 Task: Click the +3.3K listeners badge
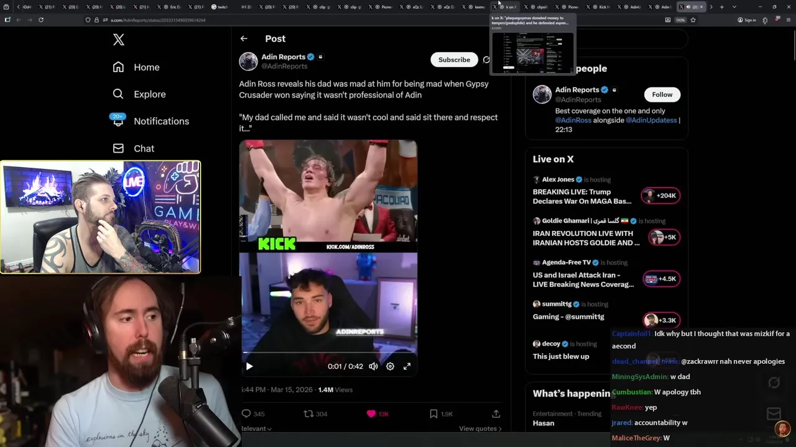point(660,320)
